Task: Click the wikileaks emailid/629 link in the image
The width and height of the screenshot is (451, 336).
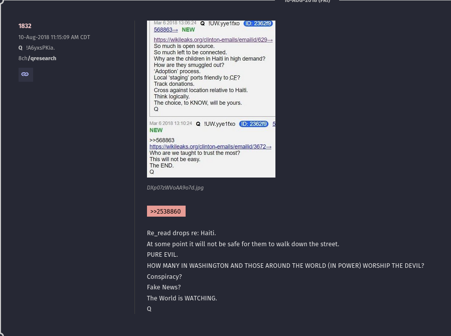Action: click(213, 40)
